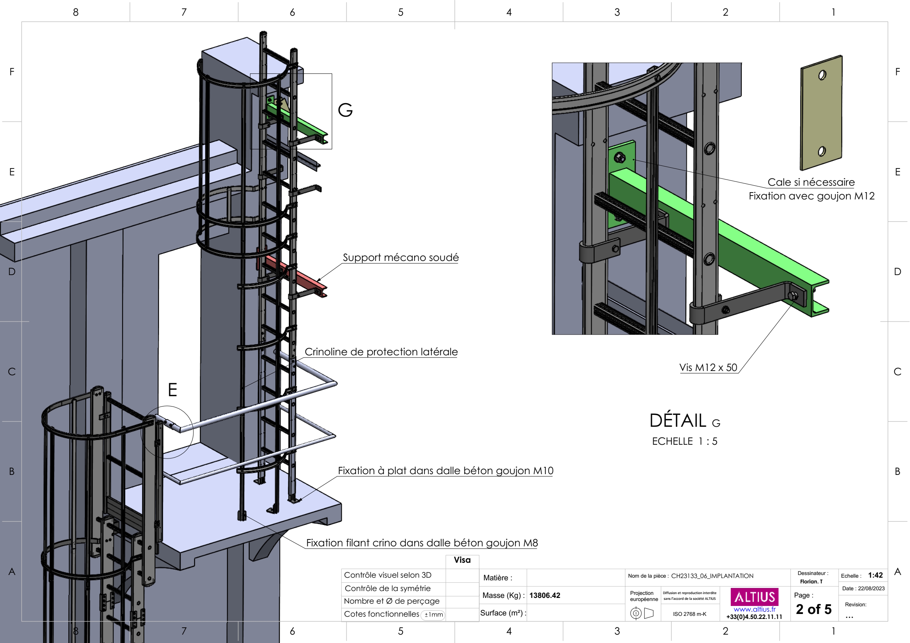
Task: Click the empty Surface (m²) value field
Action: (x=576, y=613)
